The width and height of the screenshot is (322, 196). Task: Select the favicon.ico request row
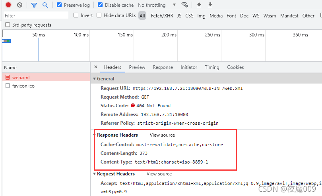click(46, 86)
